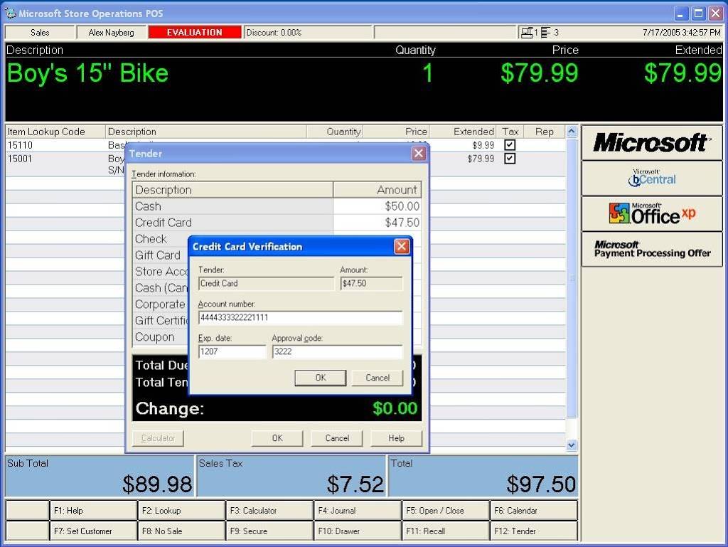Open the Microsoft bCentral logo link

pyautogui.click(x=652, y=179)
